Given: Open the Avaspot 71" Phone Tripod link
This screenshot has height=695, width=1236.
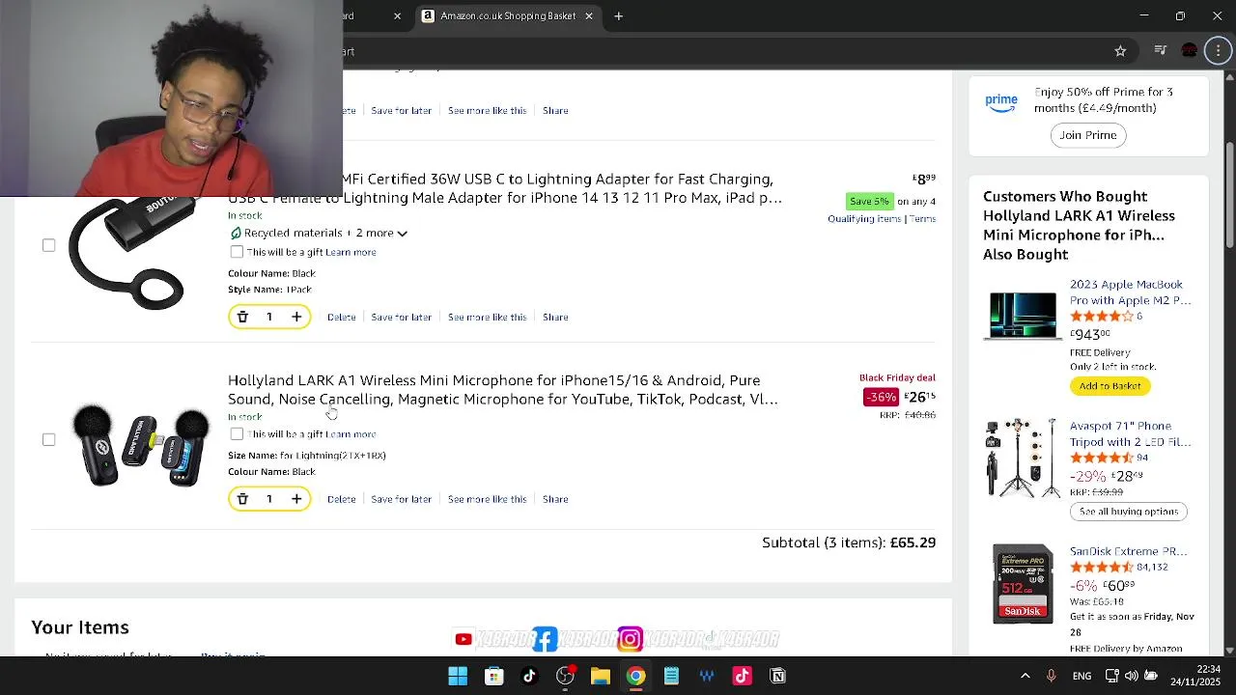Looking at the screenshot, I should pyautogui.click(x=1130, y=433).
